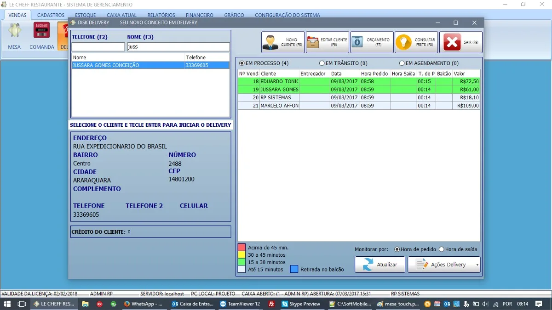Open Task View on the taskbar
552x310 pixels.
(x=22, y=304)
